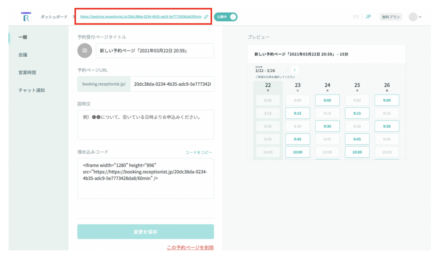This screenshot has height=254, width=437.
Task: Open the 会議 settings tab
Action: point(23,55)
